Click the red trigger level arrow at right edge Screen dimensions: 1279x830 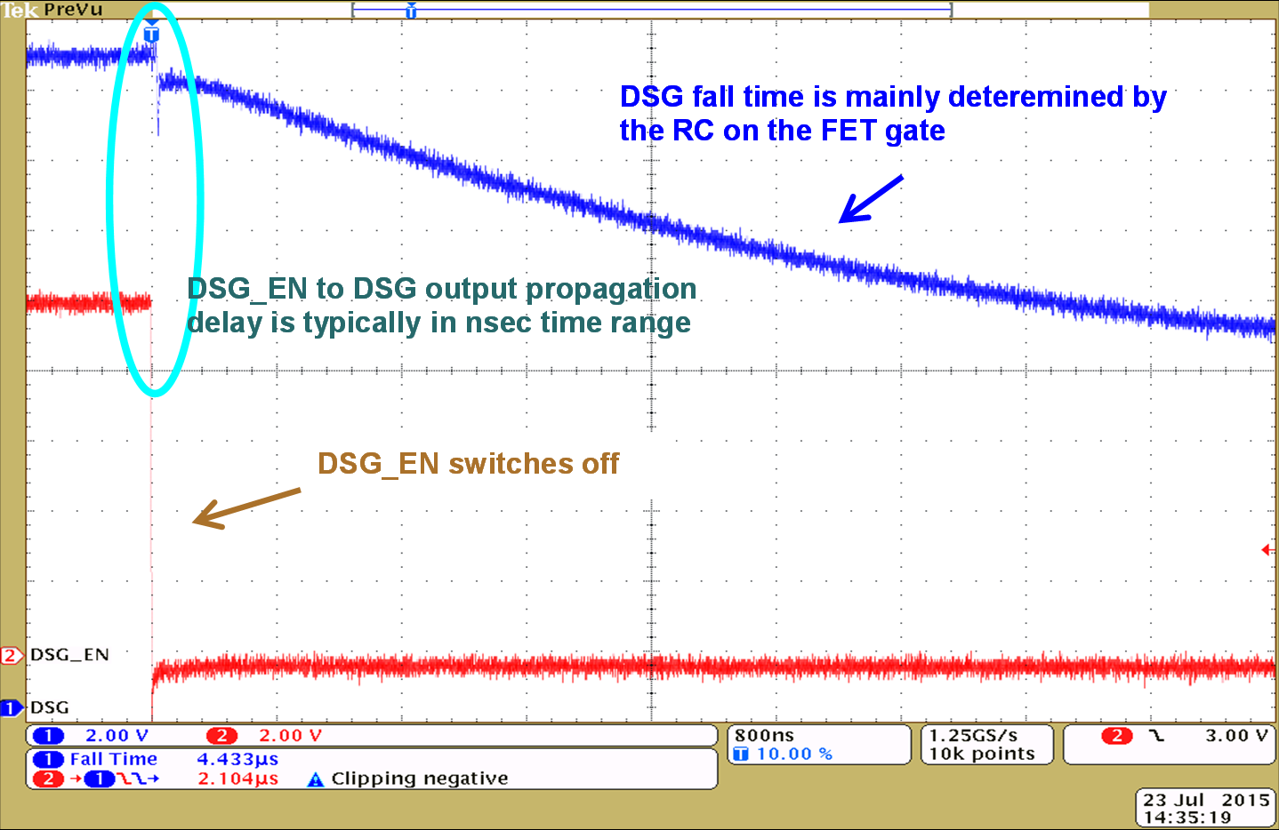[x=1267, y=550]
